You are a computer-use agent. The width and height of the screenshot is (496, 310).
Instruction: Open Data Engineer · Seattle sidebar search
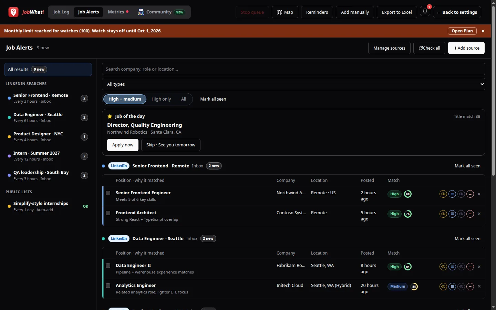click(x=48, y=117)
